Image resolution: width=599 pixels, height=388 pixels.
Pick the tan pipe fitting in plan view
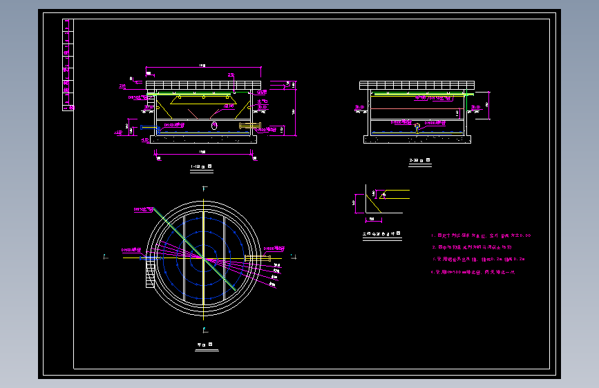258,258
